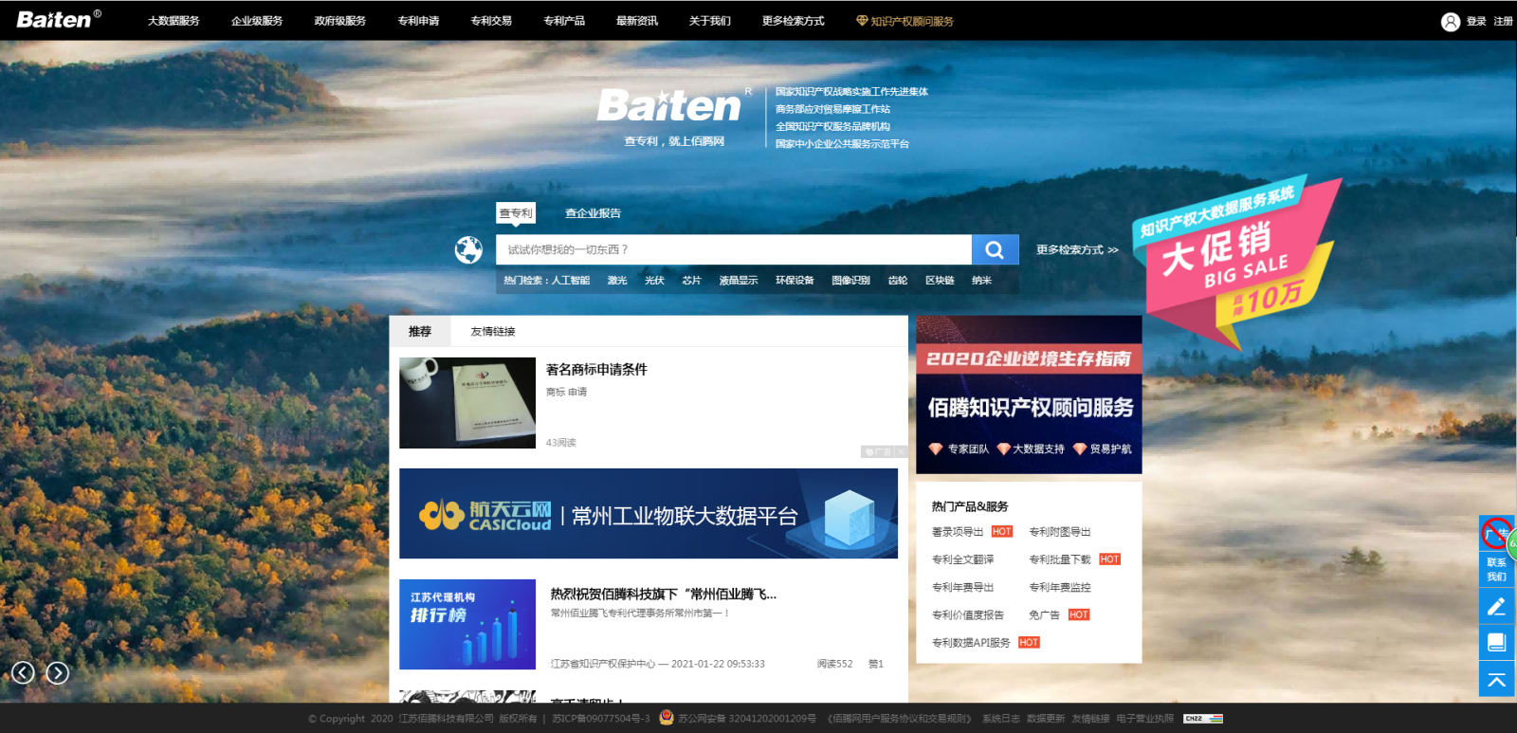The width and height of the screenshot is (1517, 733).
Task: Open 关于我们 menu
Action: click(x=710, y=21)
